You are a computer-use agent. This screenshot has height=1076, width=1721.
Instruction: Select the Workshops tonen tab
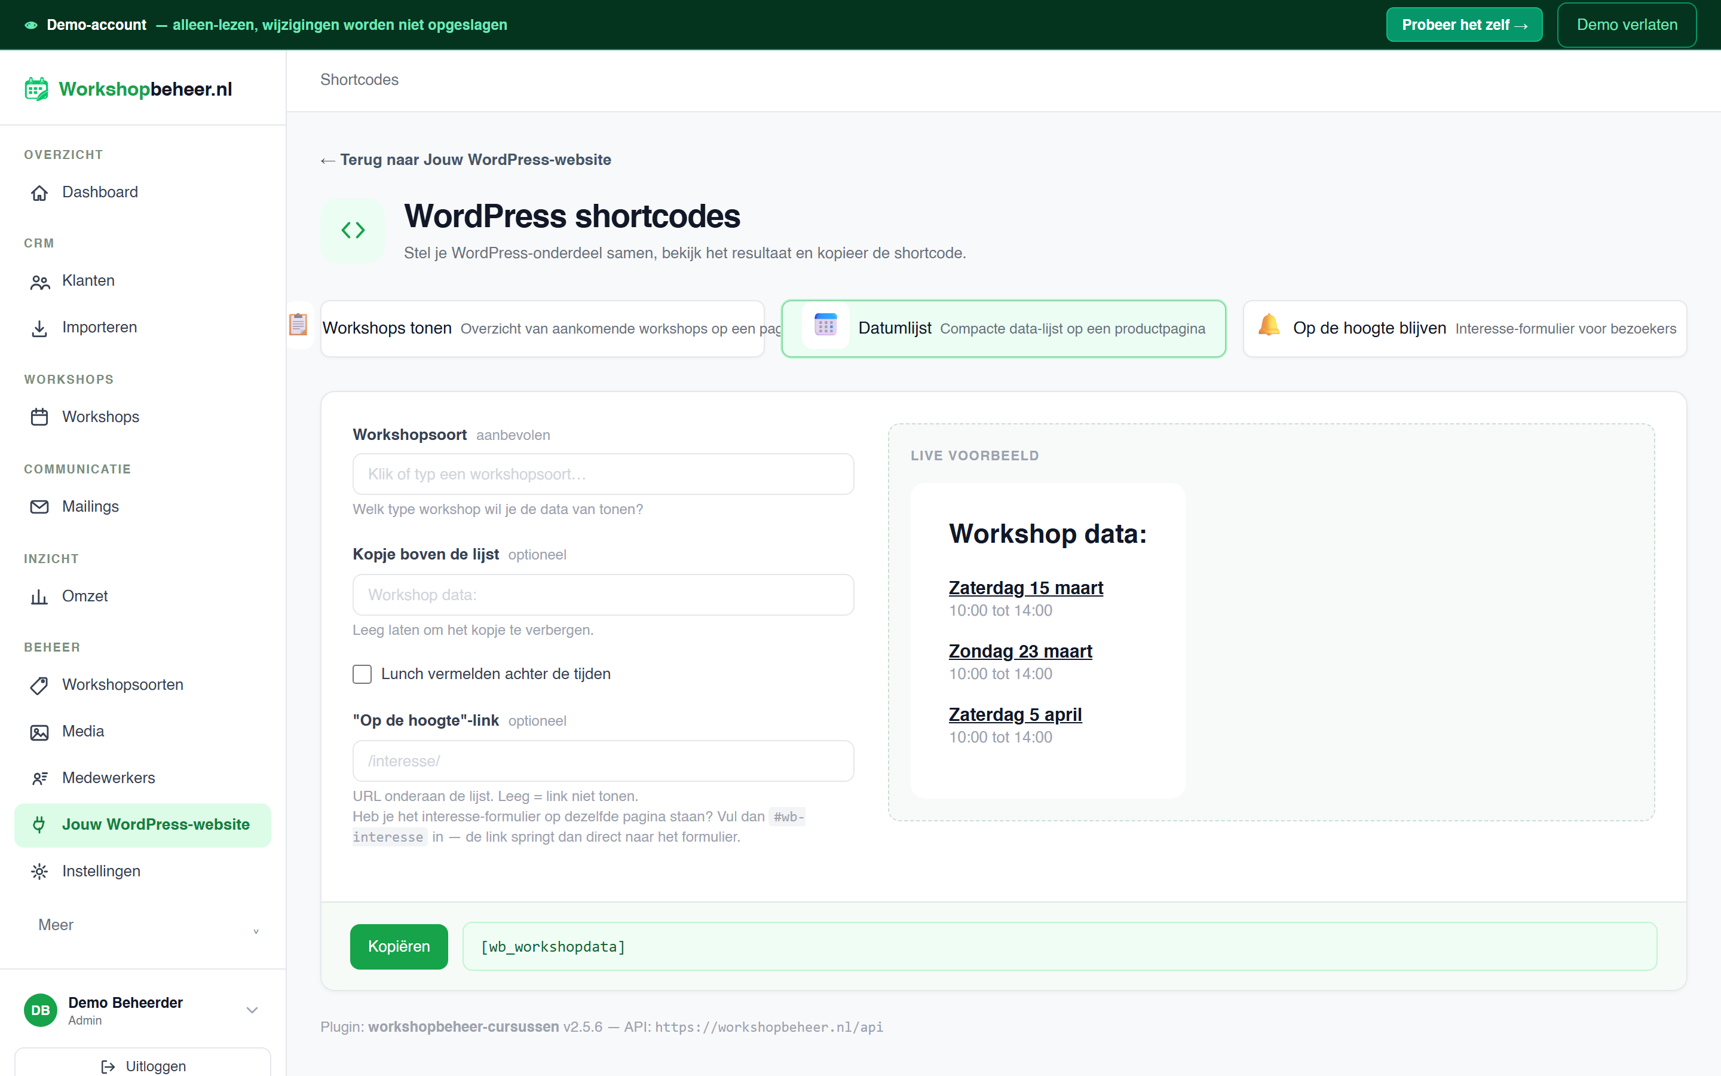[x=543, y=329]
